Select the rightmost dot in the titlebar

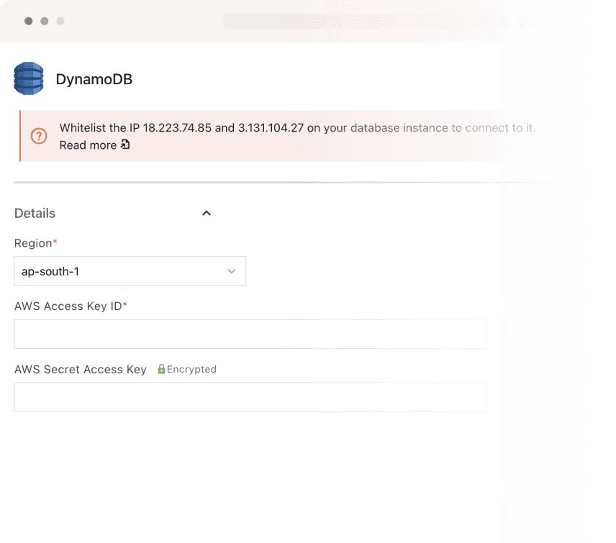coord(60,22)
